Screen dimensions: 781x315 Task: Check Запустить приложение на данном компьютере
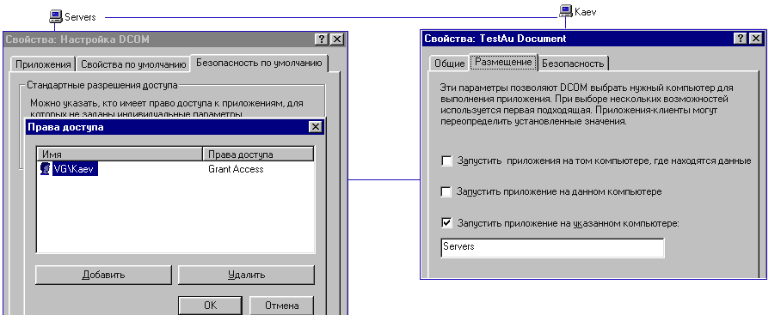446,191
